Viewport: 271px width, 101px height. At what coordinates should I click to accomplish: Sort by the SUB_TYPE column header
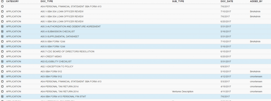coord(178,1)
